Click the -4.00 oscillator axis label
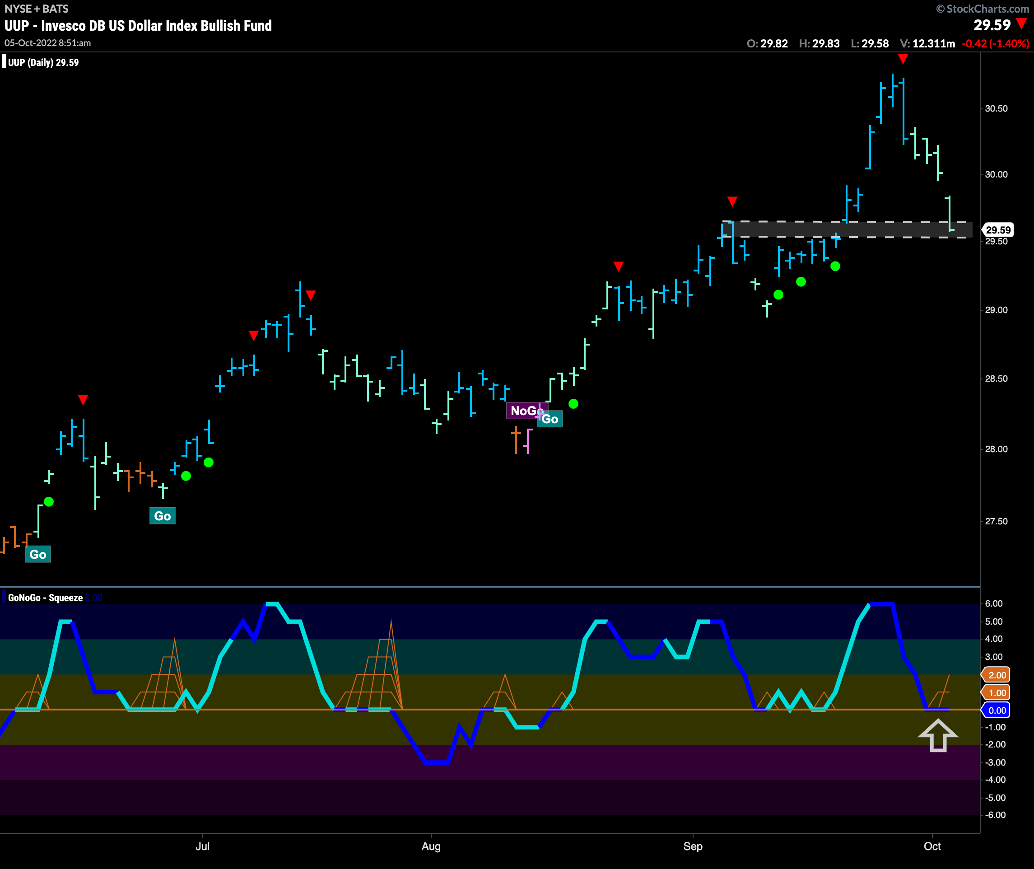Image resolution: width=1034 pixels, height=869 pixels. coord(995,780)
